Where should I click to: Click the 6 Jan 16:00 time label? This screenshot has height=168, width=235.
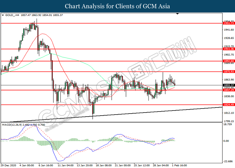coord(46,165)
